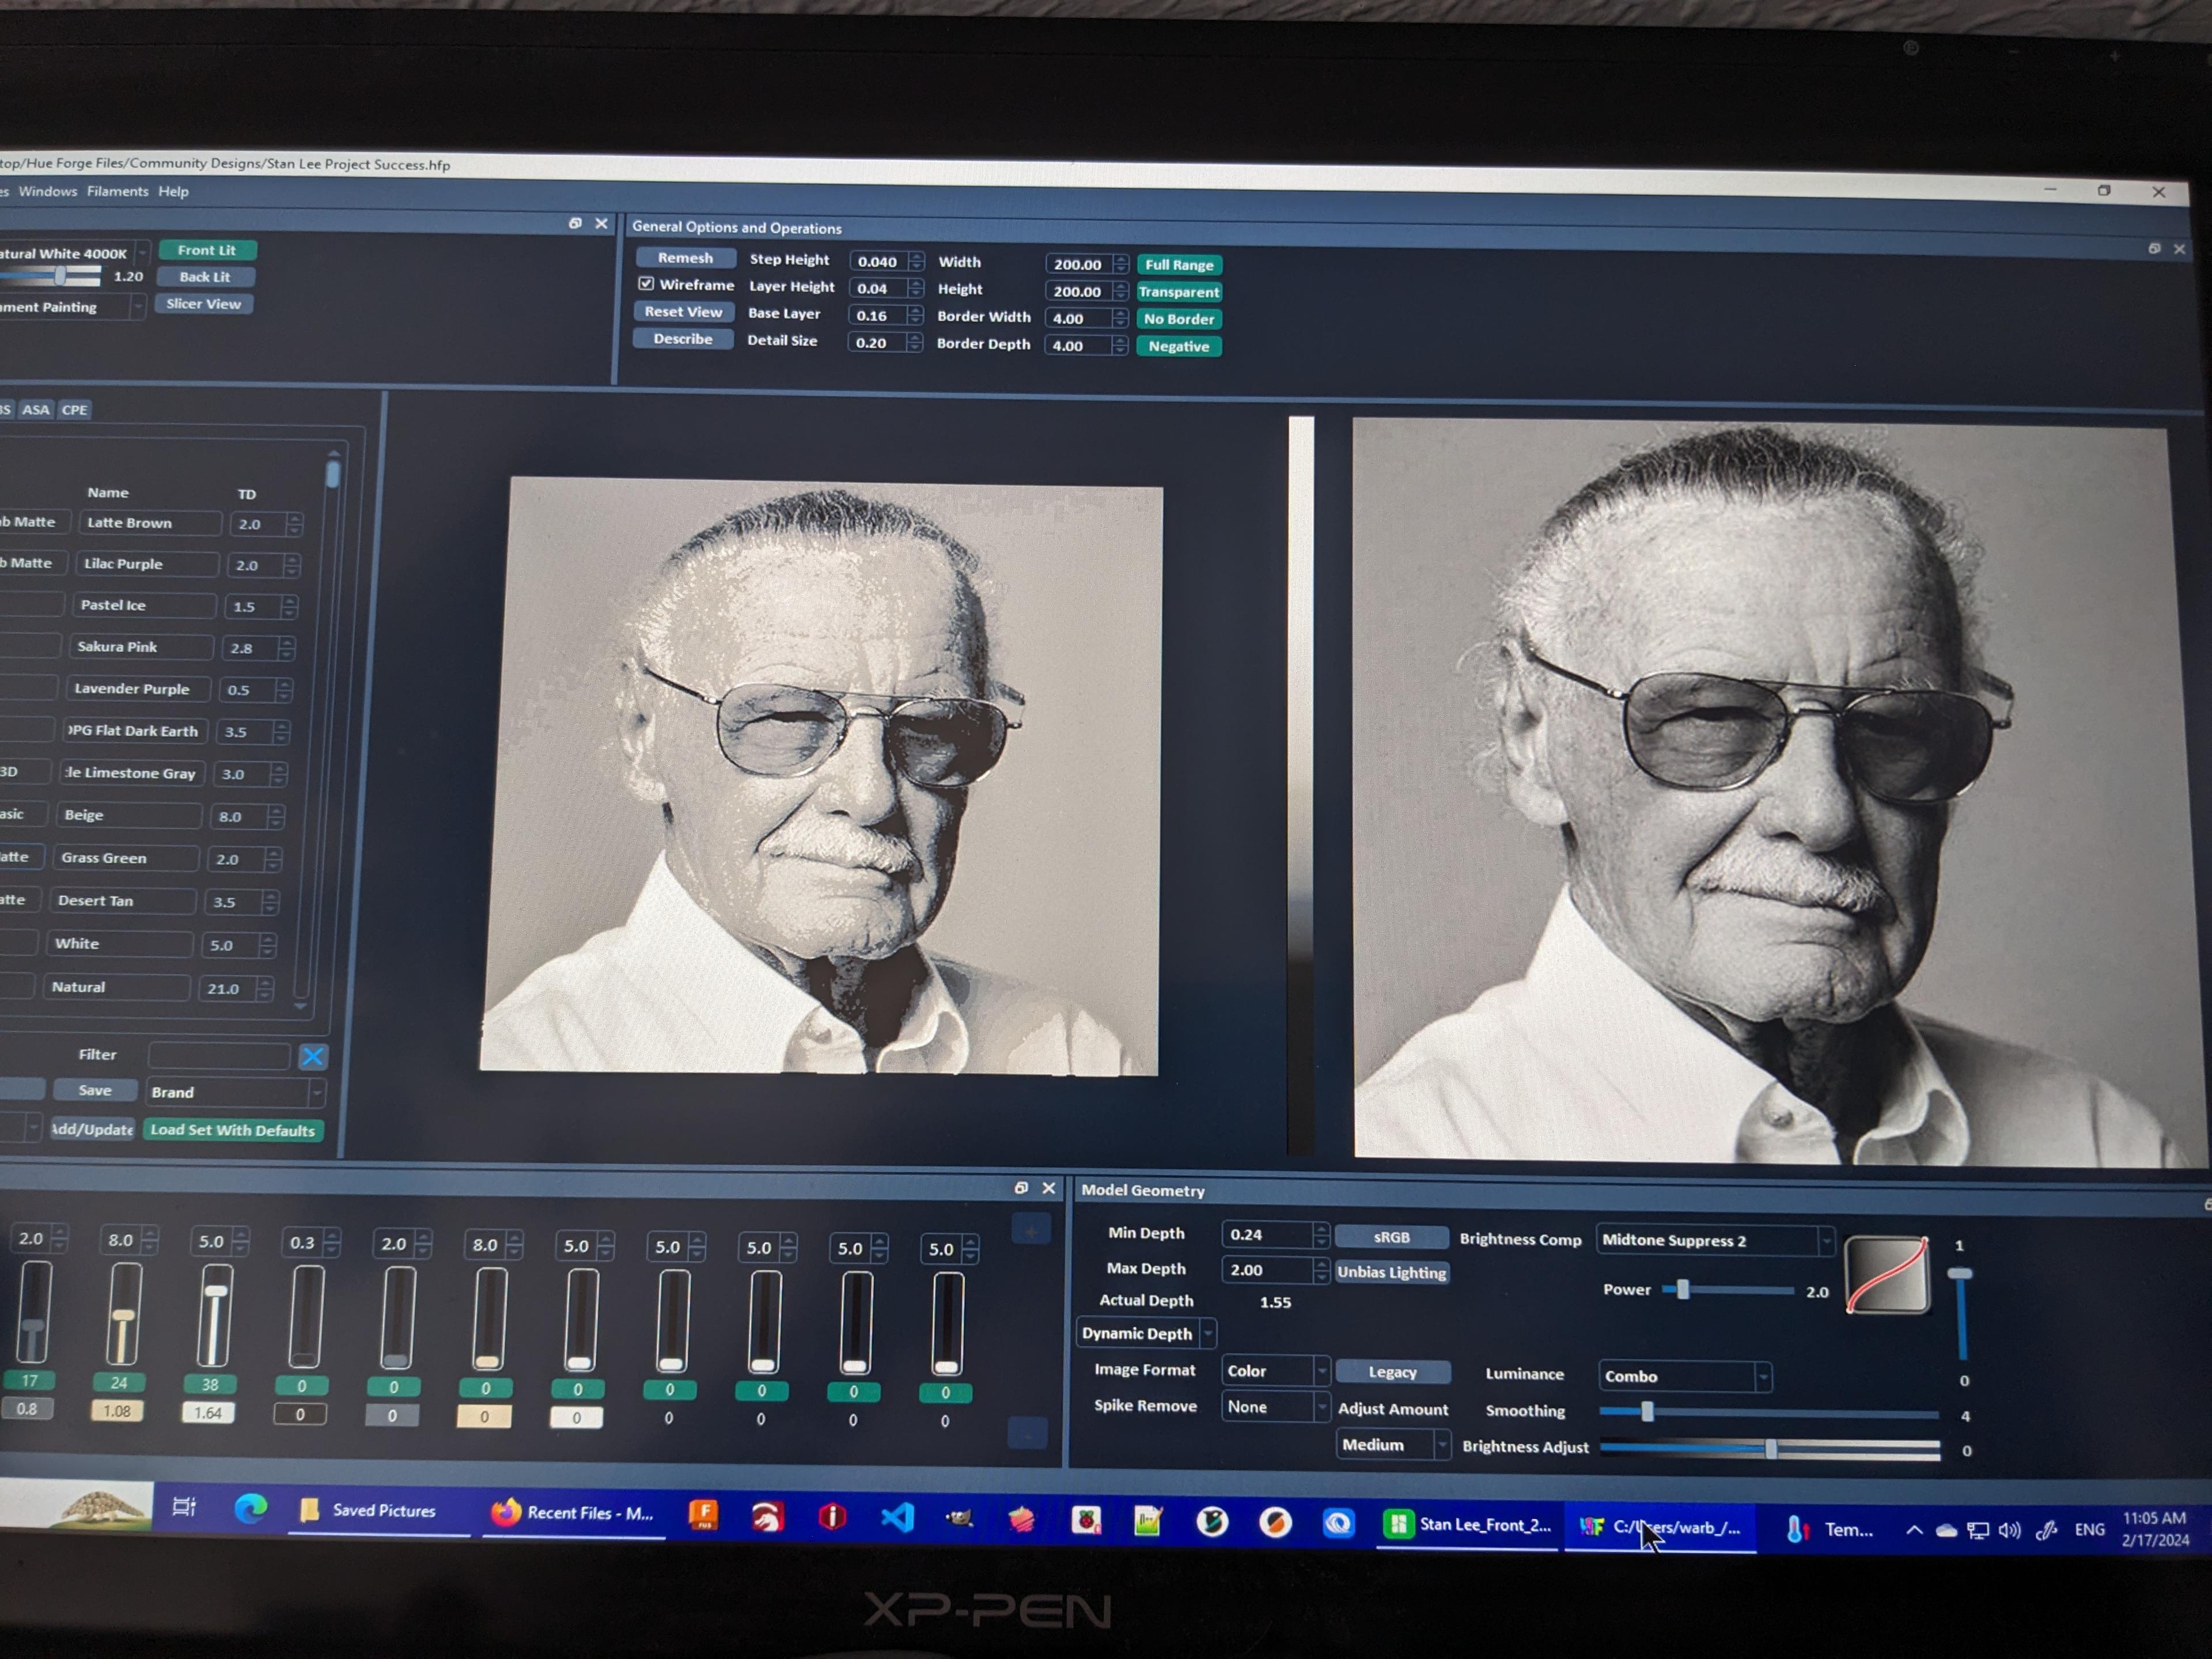Click the add slider plus button
Image resolution: width=2212 pixels, height=1659 pixels.
pos(1030,1230)
